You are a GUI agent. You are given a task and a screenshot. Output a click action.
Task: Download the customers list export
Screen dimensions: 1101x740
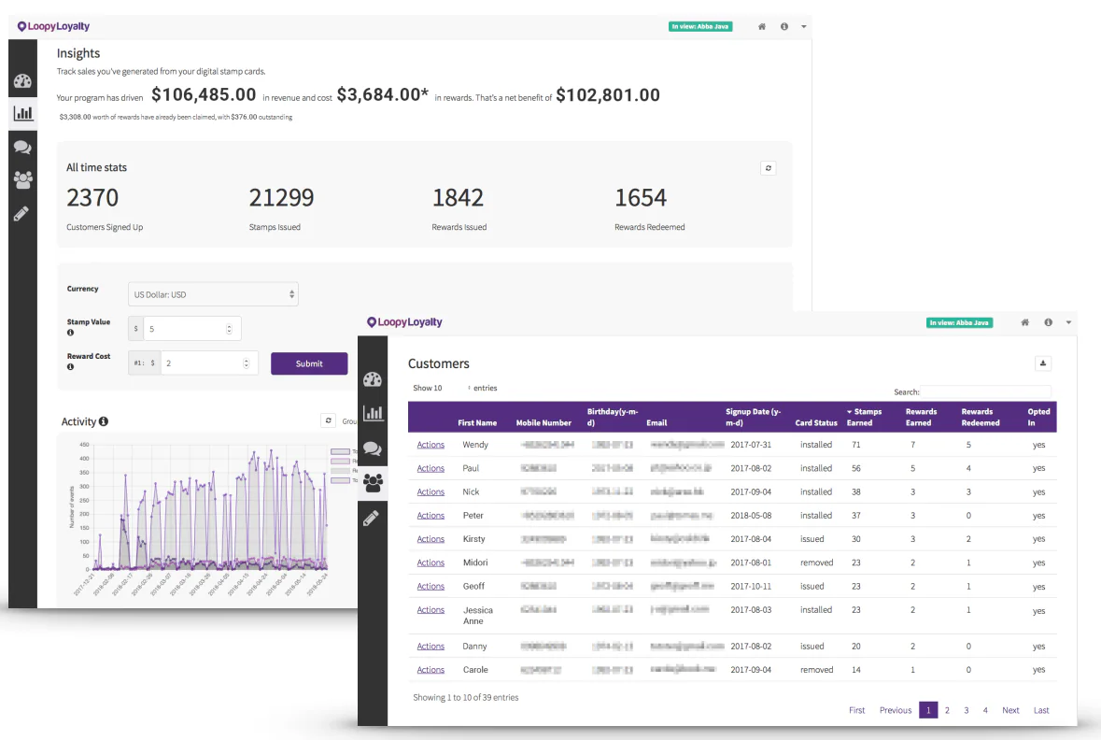tap(1043, 363)
